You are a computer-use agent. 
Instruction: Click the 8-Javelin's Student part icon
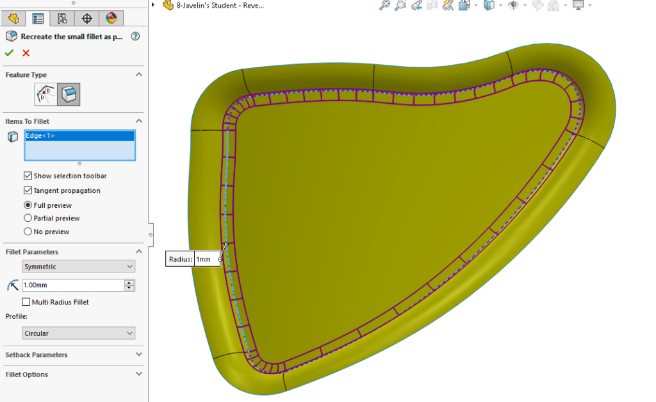pyautogui.click(x=168, y=5)
